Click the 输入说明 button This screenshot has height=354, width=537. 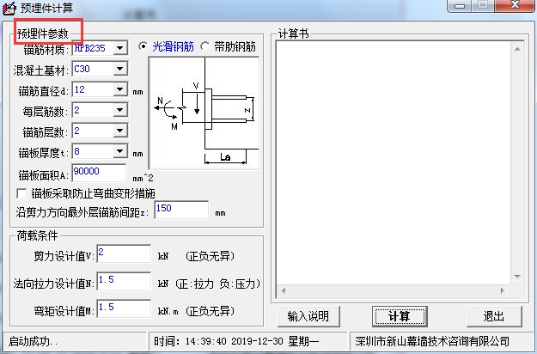point(308,316)
